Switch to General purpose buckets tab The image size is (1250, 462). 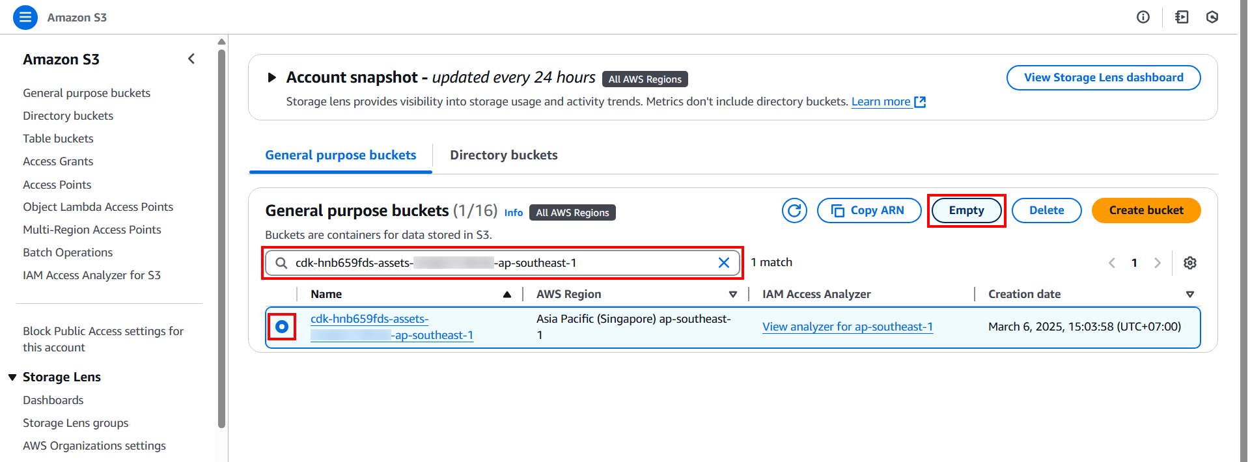pos(340,156)
